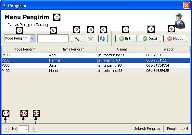Viewport: 192px width, 135px height.
Task: Click the Hal page number field
Action: (24, 129)
